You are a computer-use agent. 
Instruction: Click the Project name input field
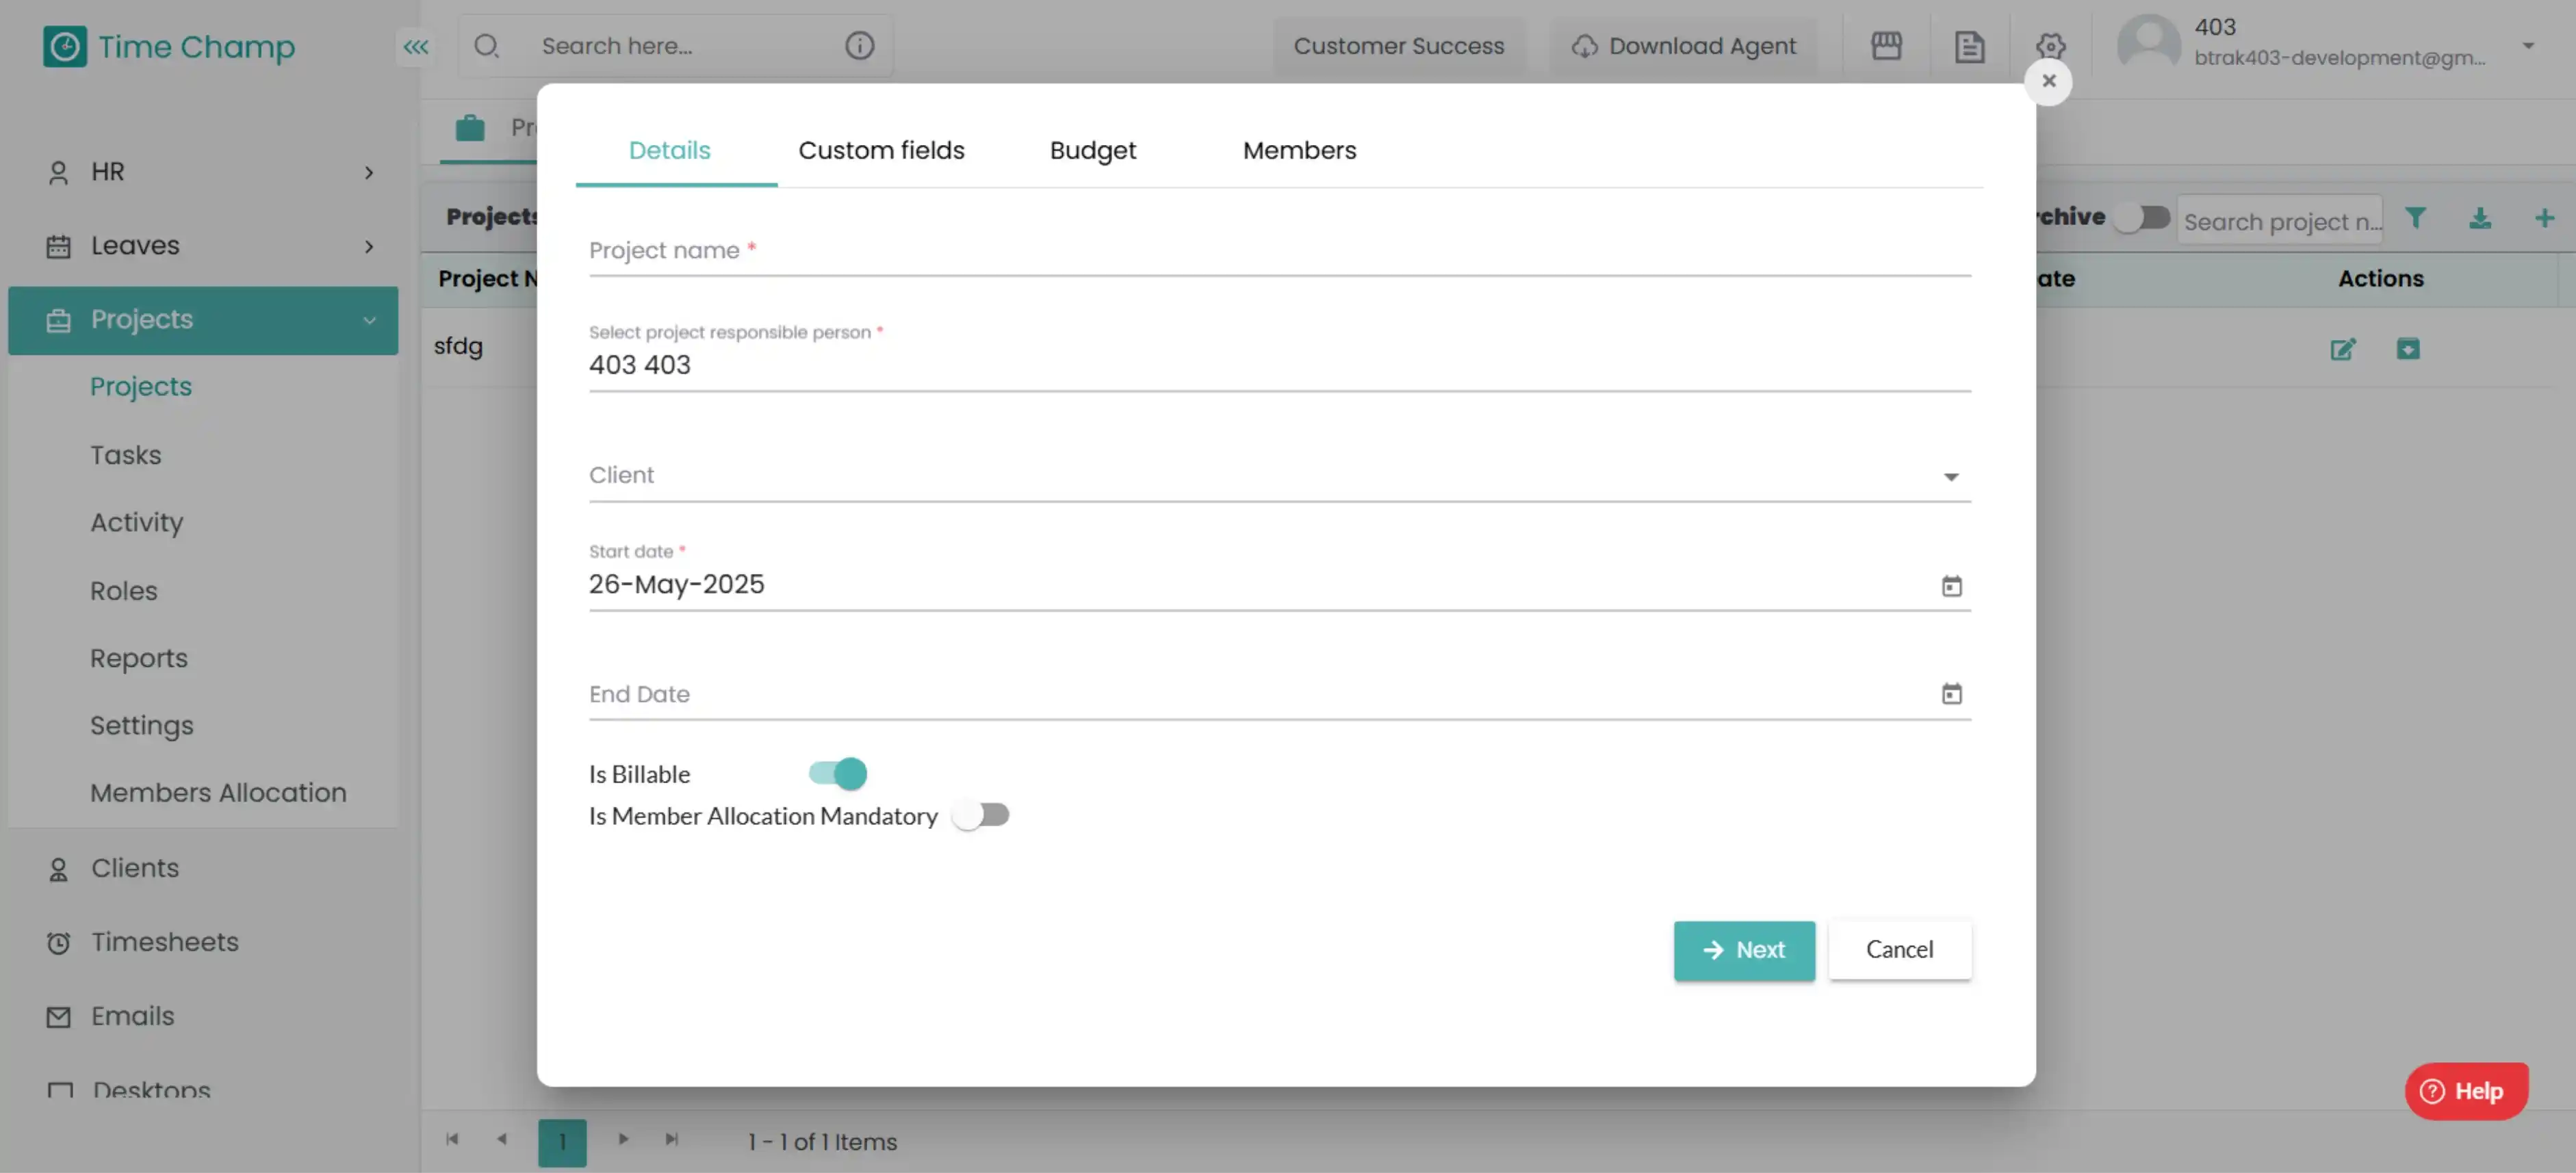[x=1279, y=251]
